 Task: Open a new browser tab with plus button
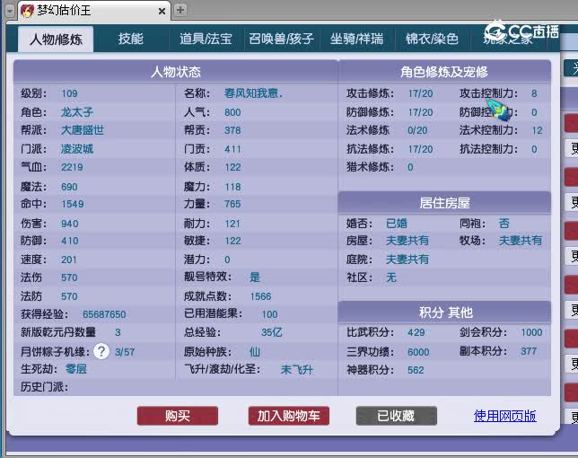click(x=180, y=10)
